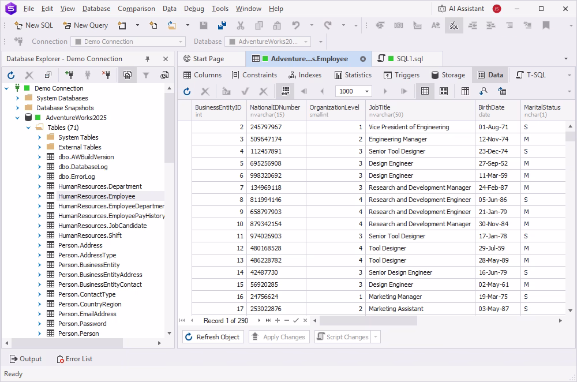Image resolution: width=577 pixels, height=382 pixels.
Task: Click the data grid horizontal scrollbar thumb
Action: (x=368, y=320)
